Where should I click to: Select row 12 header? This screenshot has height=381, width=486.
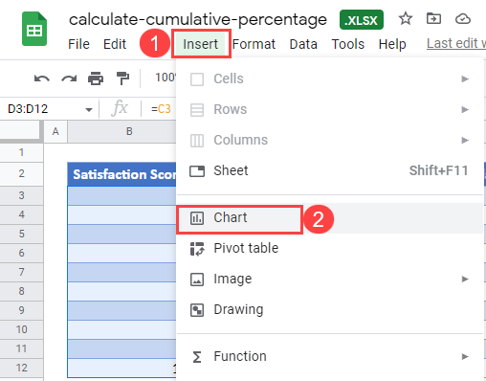[x=21, y=368]
